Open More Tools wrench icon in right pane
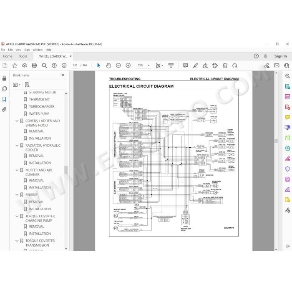This screenshot has width=292, height=292. click(x=287, y=210)
